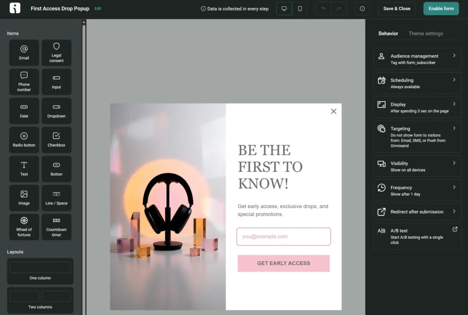Click 'Show after 1 day' text
The height and width of the screenshot is (315, 468).
(405, 194)
